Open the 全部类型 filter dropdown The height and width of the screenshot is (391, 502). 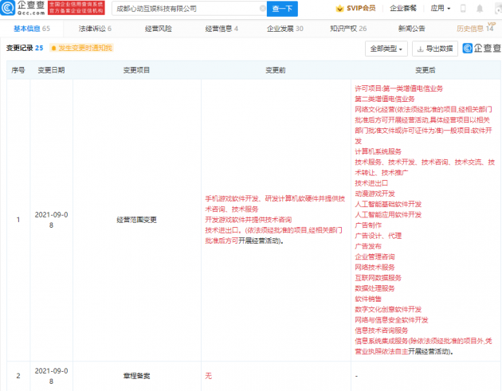(x=386, y=49)
